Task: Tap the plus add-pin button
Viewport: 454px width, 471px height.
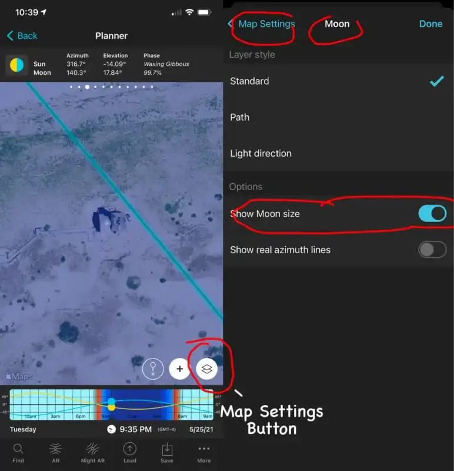Action: click(x=179, y=369)
